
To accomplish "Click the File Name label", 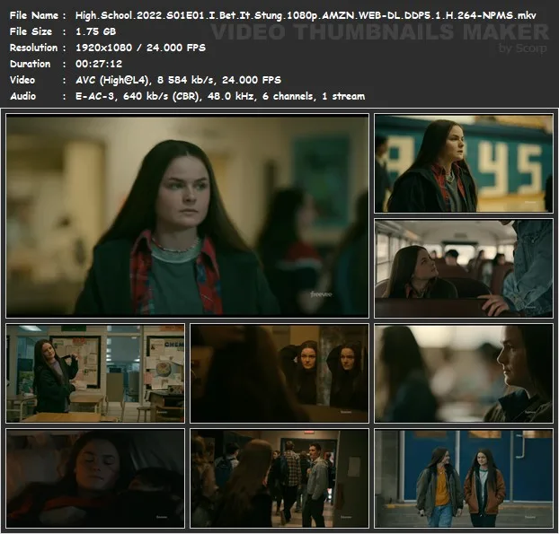I will (34, 15).
